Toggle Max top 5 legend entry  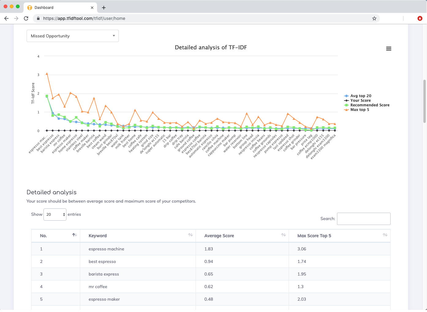coord(360,110)
